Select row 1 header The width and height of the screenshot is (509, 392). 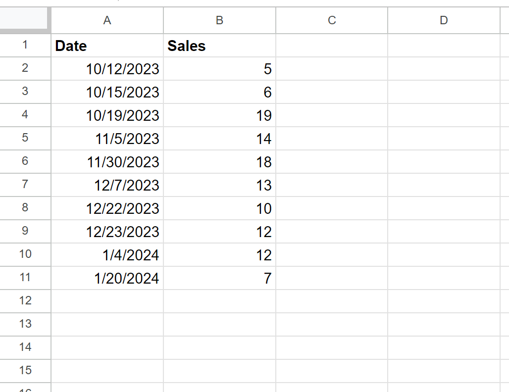[25, 46]
